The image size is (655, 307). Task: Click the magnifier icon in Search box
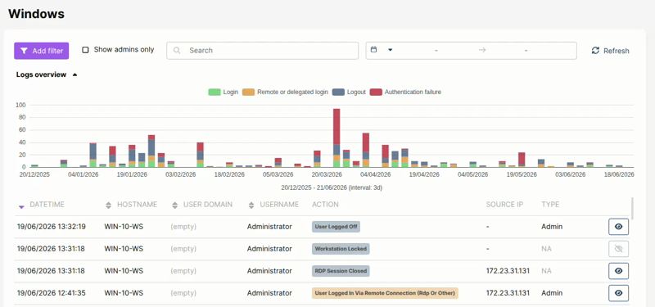pyautogui.click(x=177, y=51)
